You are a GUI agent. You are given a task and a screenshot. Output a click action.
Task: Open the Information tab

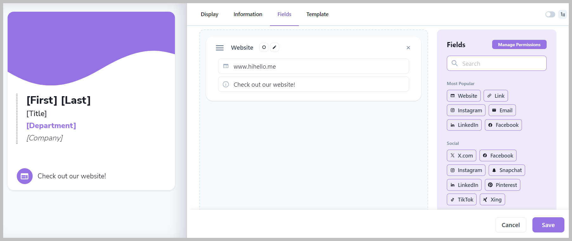[x=248, y=14]
